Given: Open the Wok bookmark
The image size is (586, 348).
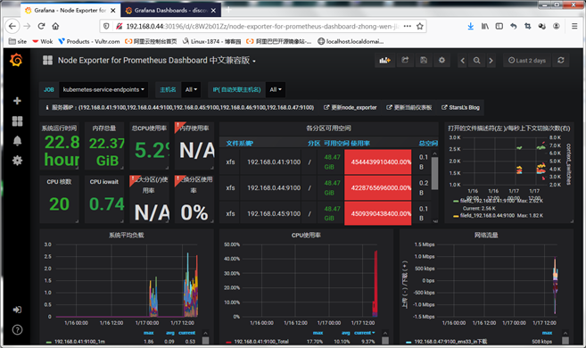Looking at the screenshot, I should click(43, 41).
